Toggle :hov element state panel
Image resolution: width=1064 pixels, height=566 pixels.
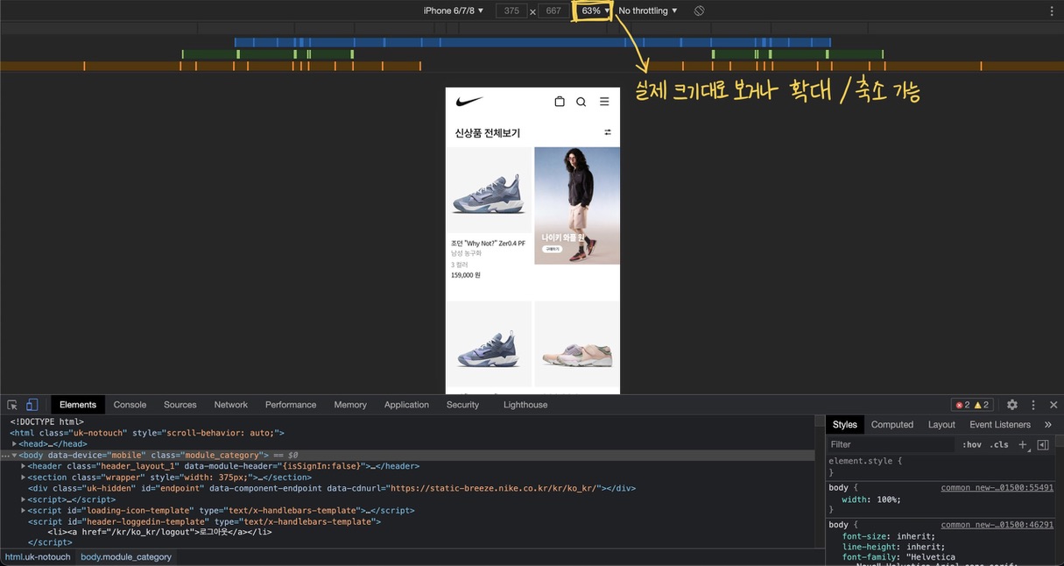(972, 444)
